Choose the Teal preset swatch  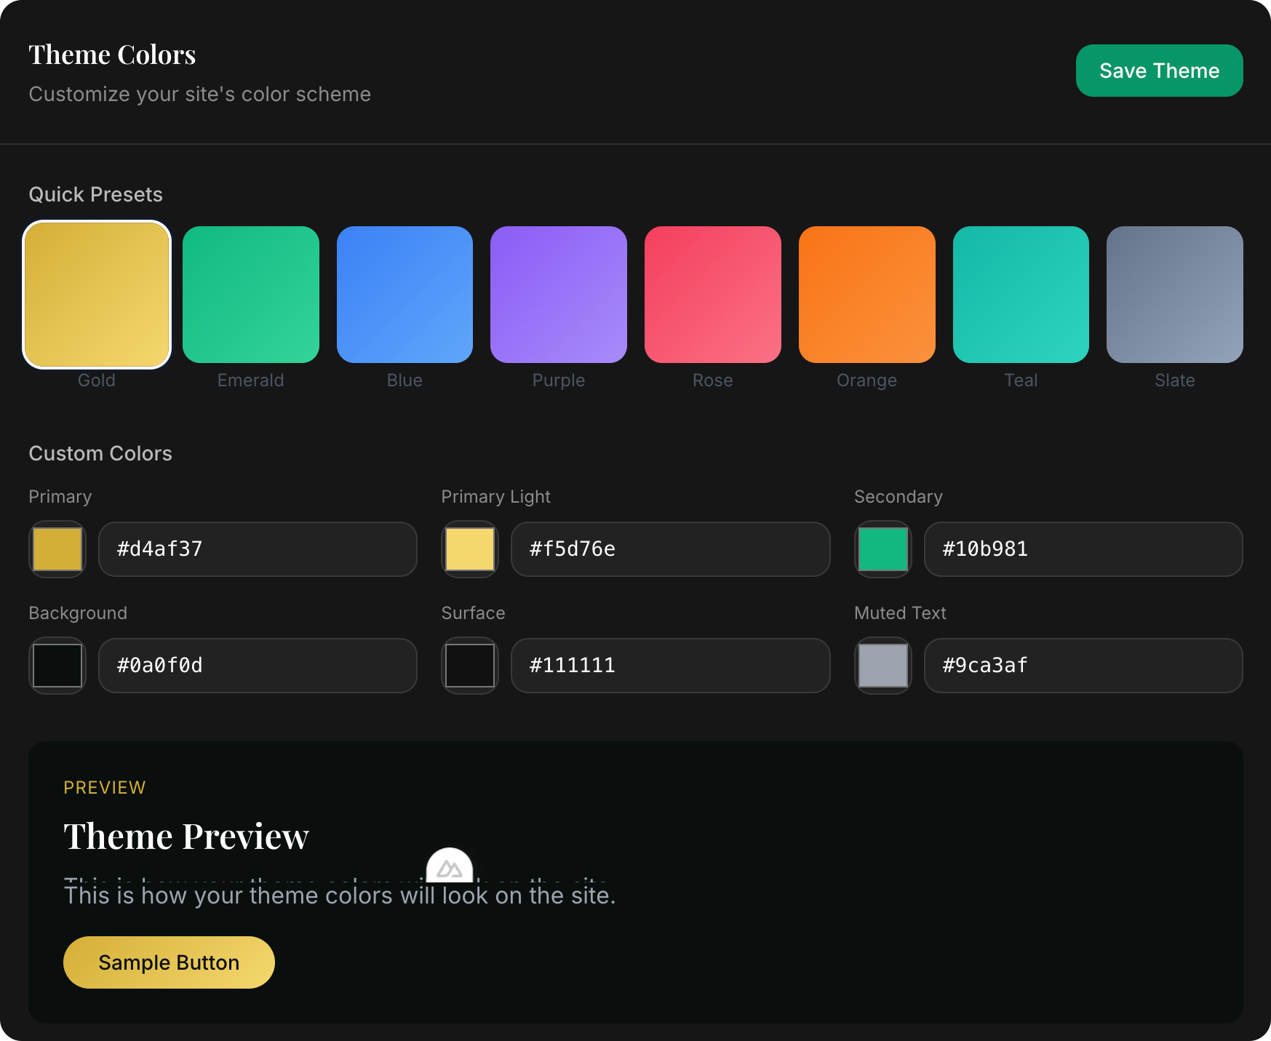pos(1021,295)
